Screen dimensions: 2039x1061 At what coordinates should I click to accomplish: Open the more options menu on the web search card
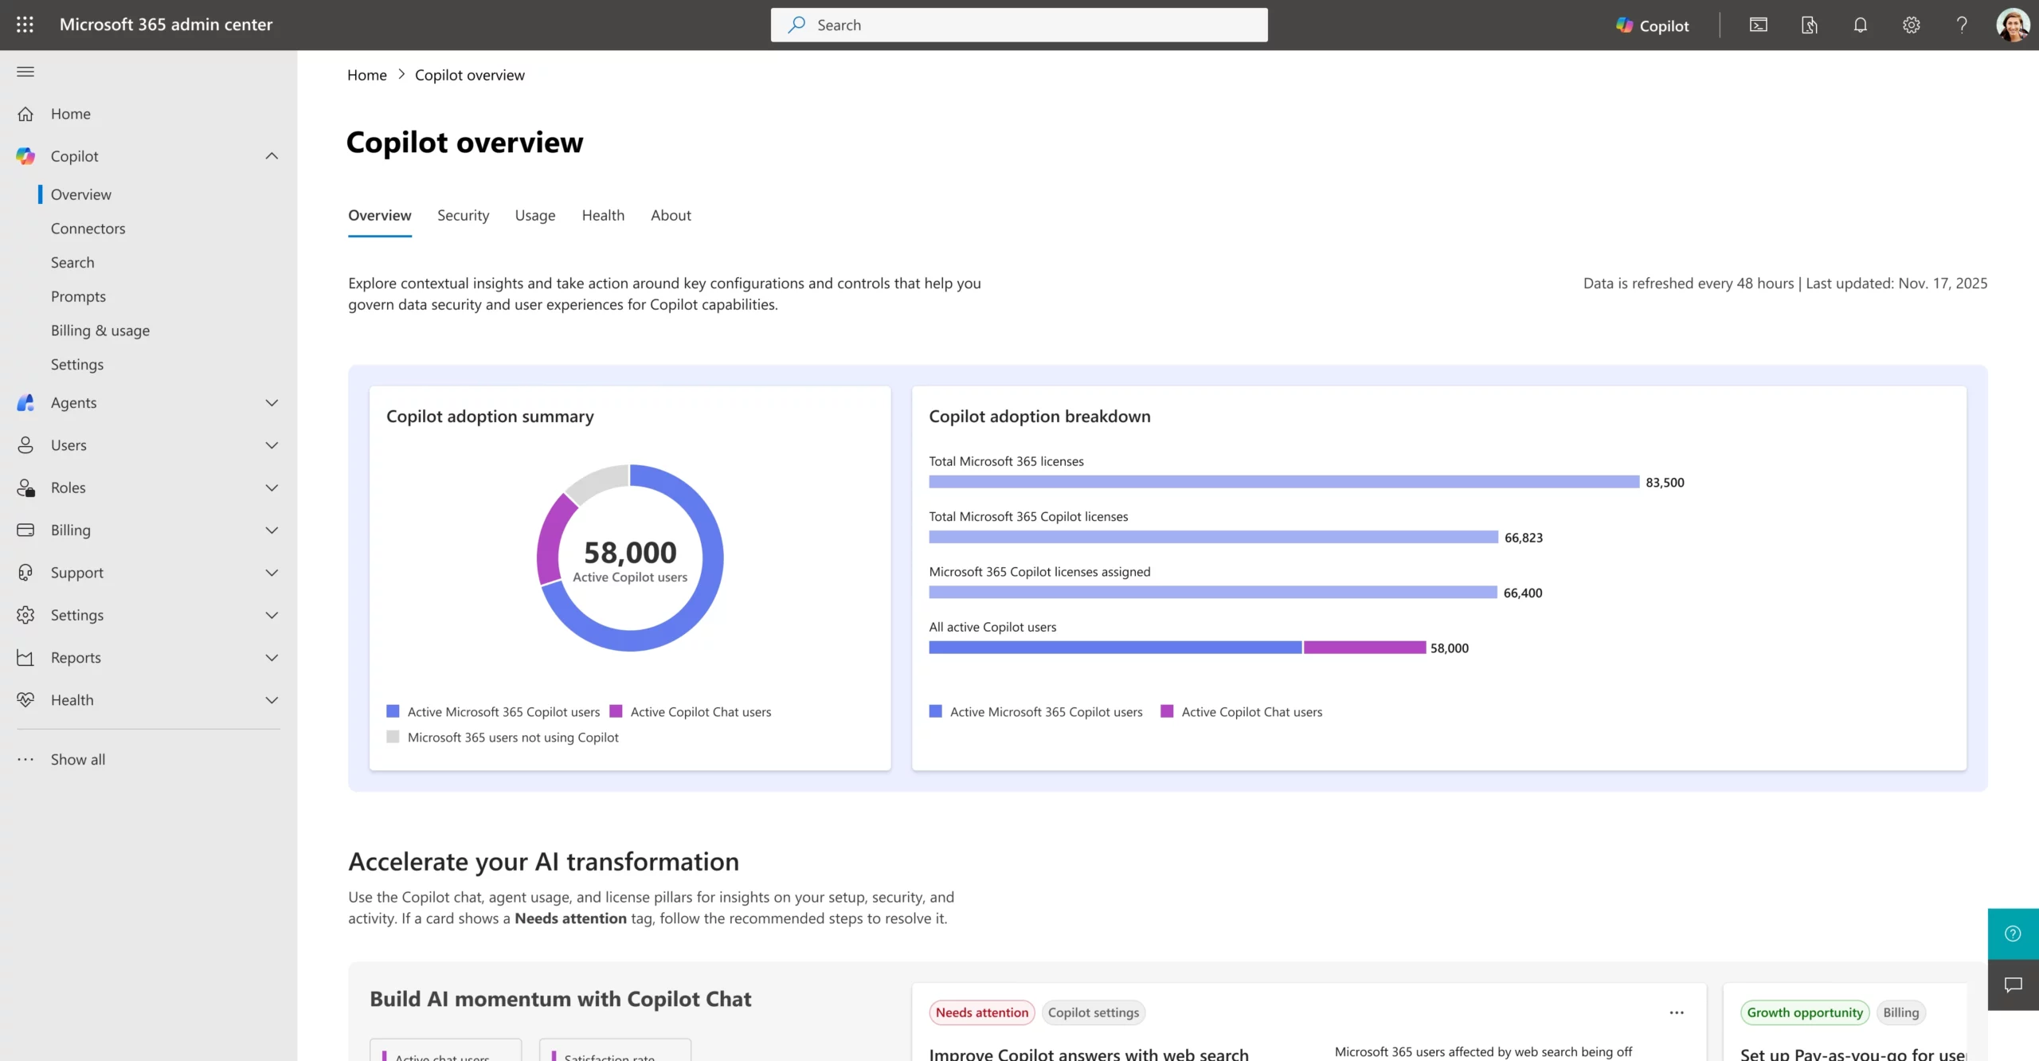(1677, 1012)
